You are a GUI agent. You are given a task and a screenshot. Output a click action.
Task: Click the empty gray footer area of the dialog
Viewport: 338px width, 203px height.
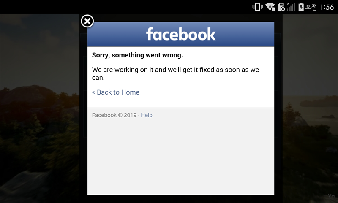point(181,157)
